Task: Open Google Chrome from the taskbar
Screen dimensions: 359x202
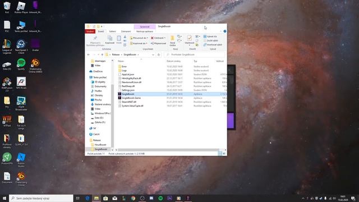Action: (133, 198)
